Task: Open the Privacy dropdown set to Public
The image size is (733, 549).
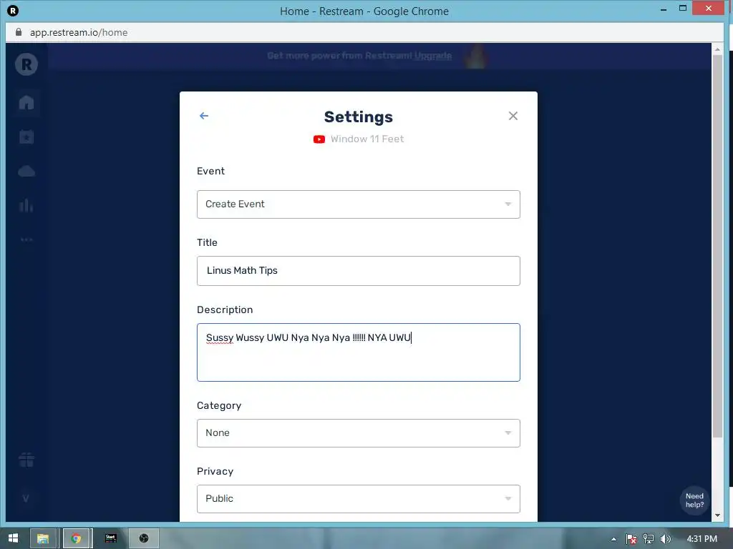Action: (358, 498)
